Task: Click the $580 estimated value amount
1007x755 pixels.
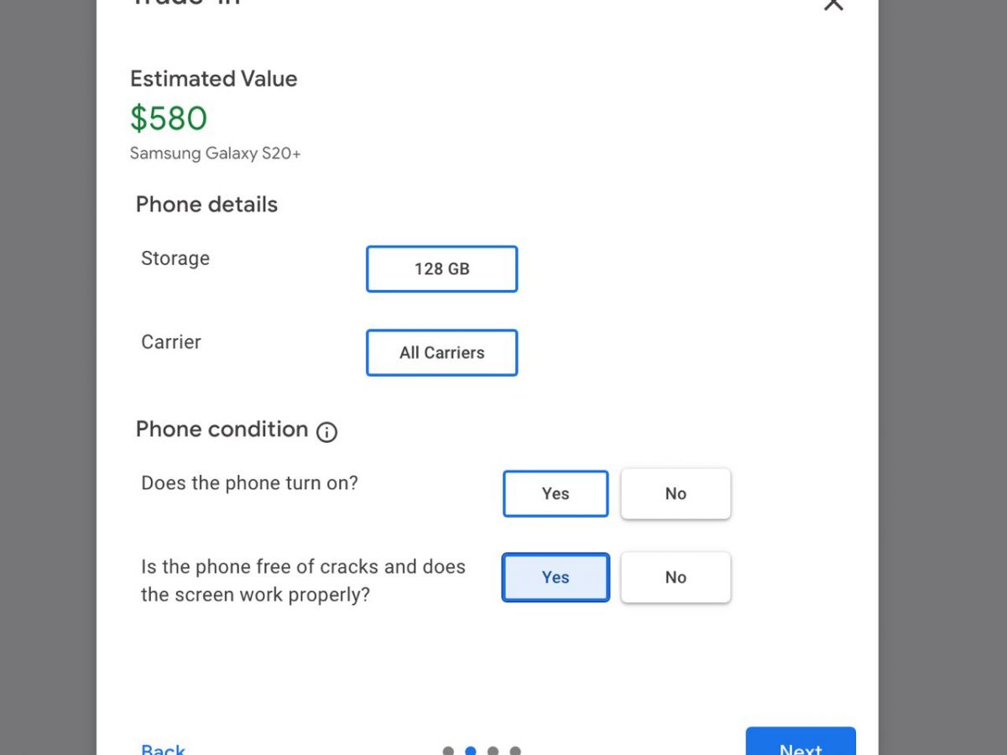Action: (x=169, y=119)
